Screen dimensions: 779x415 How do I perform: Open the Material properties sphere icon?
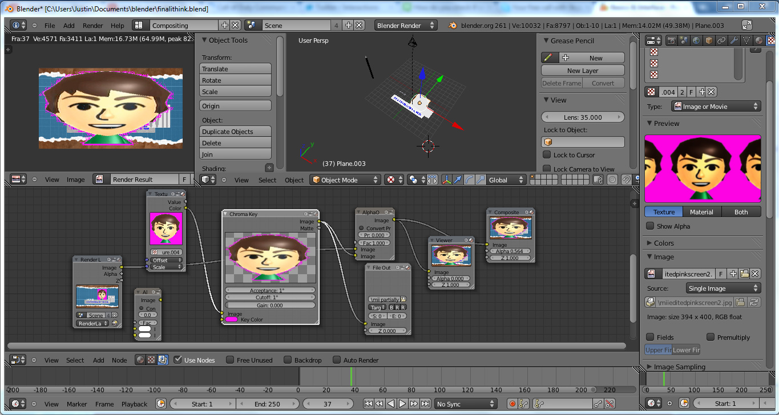758,40
